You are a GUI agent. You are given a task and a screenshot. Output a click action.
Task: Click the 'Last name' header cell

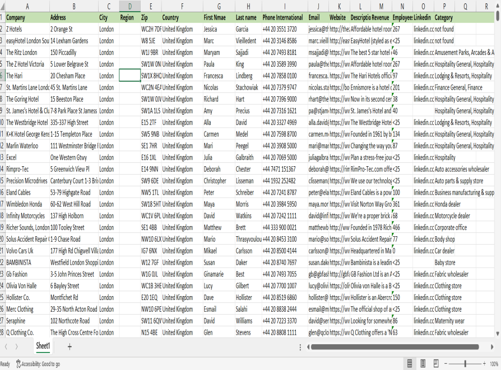pyautogui.click(x=248, y=17)
